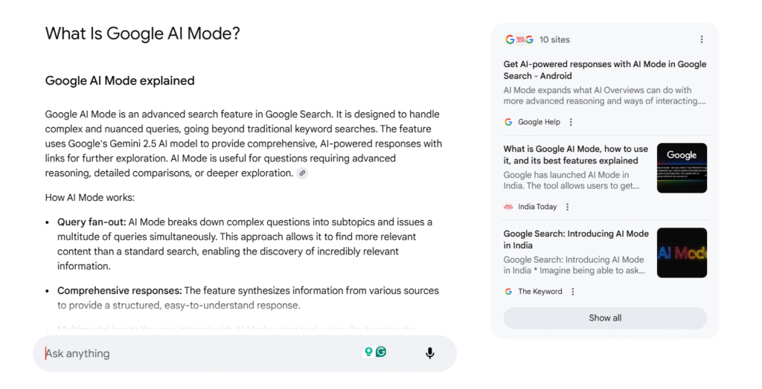
Task: Click the overlapping site logos beside 10 sites
Action: (519, 39)
